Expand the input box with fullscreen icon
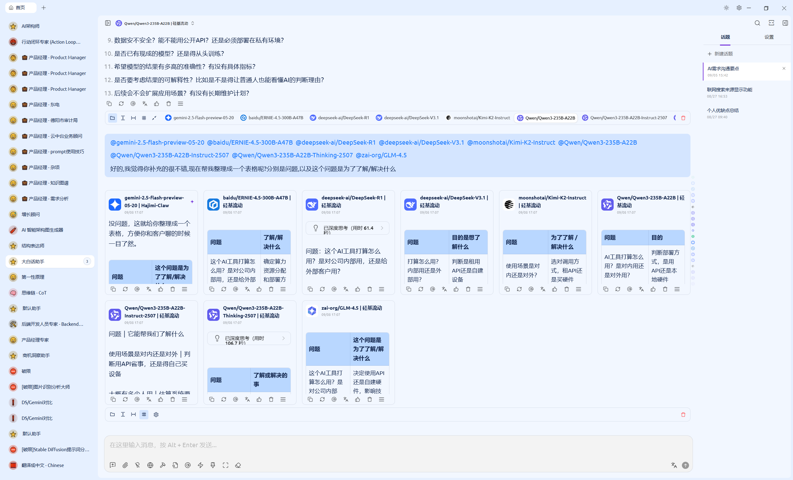The height and width of the screenshot is (480, 793). point(225,465)
